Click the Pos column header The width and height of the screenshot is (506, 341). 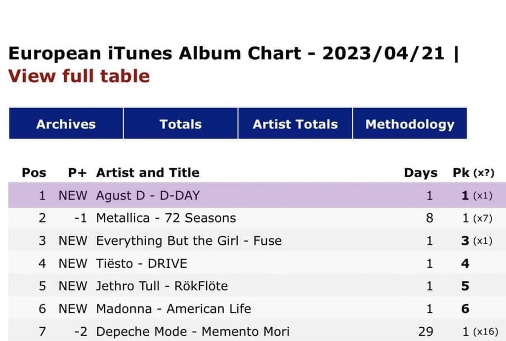click(x=34, y=173)
